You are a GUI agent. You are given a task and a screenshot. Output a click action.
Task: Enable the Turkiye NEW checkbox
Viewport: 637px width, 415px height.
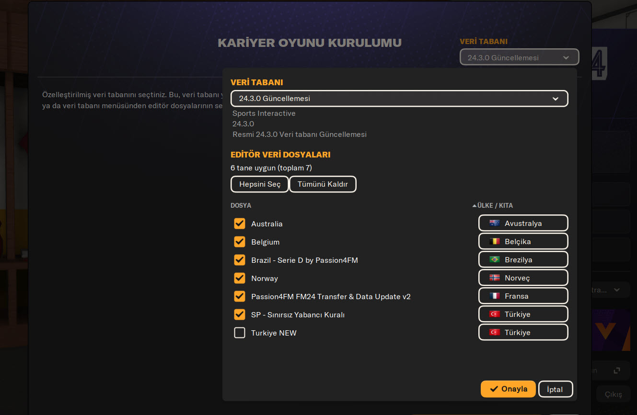[x=240, y=333]
